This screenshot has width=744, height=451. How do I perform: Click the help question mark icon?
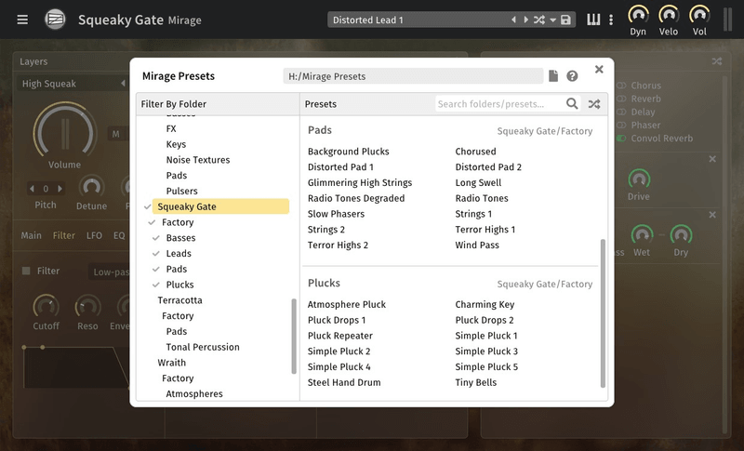click(573, 76)
